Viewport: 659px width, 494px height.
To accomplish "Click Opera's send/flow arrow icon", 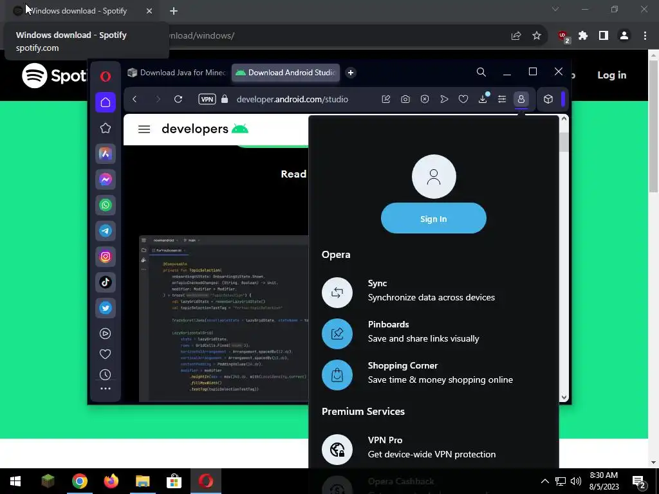I will (444, 99).
